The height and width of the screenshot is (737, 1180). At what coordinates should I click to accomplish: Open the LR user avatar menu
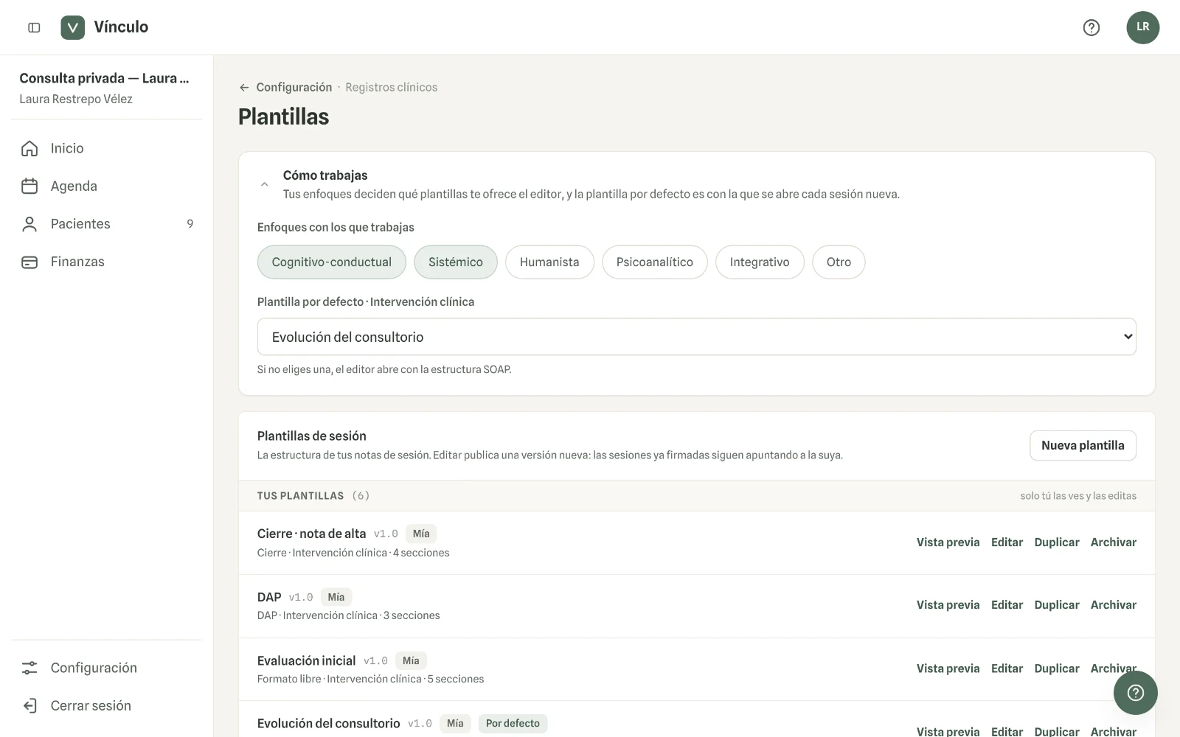point(1142,27)
